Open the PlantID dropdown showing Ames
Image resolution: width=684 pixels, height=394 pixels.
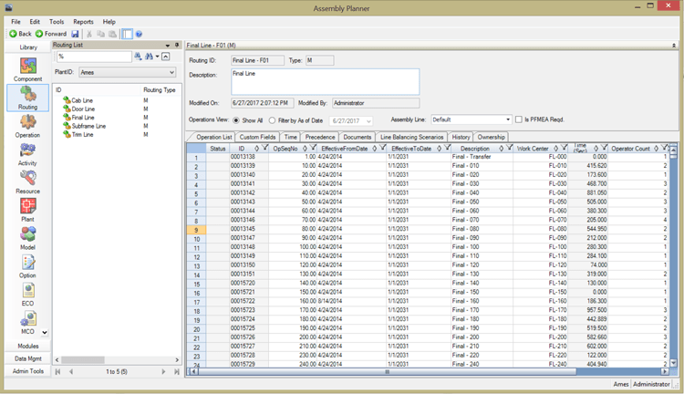[x=171, y=72]
